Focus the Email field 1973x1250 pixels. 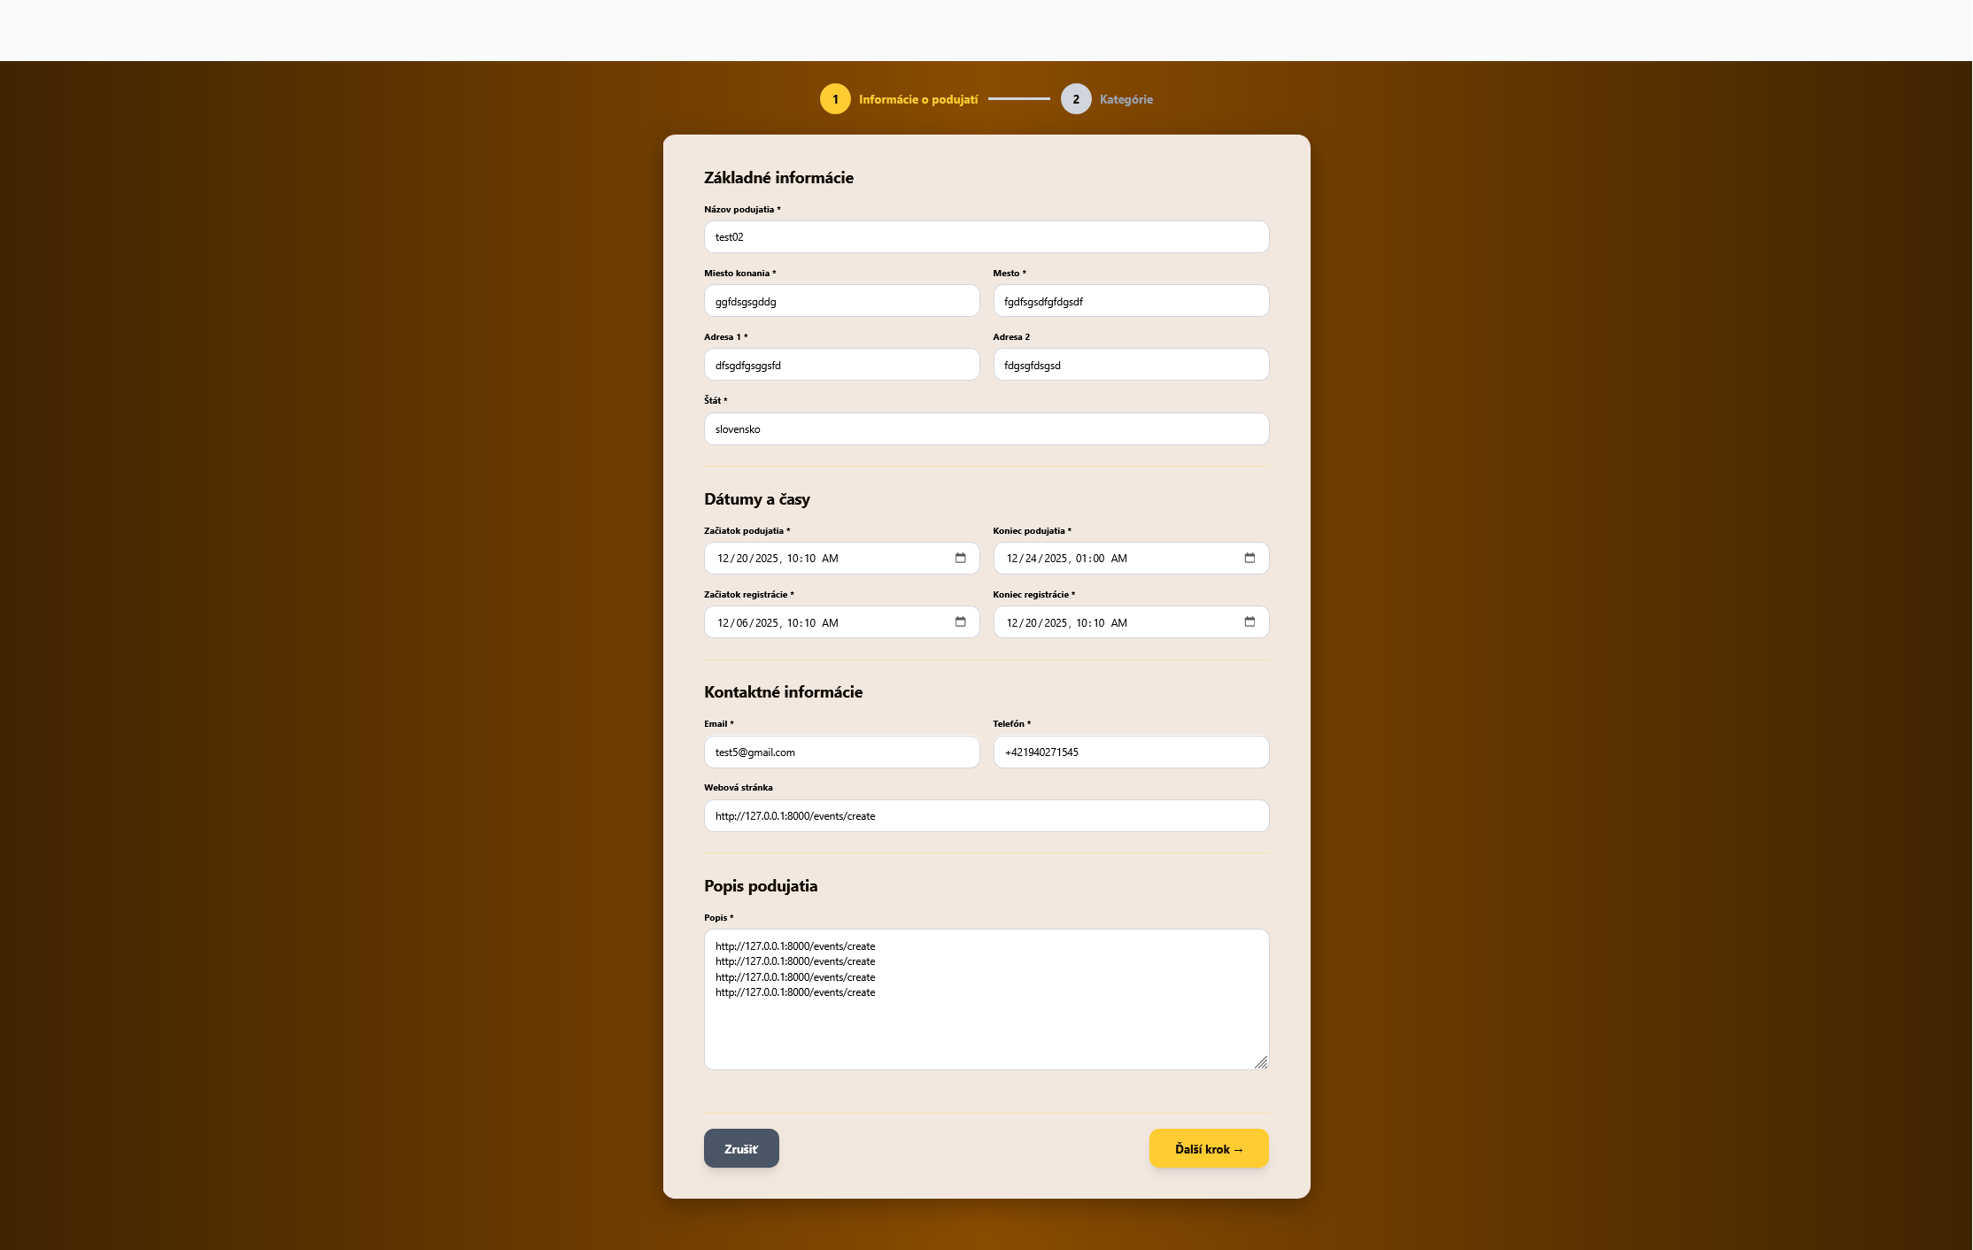[x=842, y=752]
